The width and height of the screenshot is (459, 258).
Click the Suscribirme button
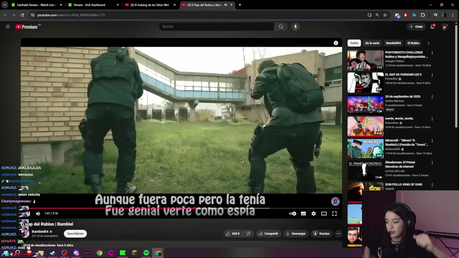tap(75, 234)
